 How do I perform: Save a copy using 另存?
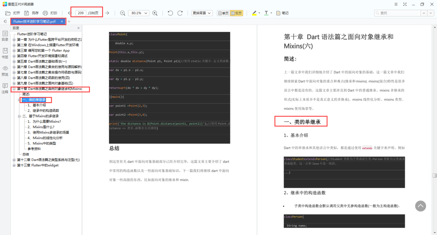(31, 13)
